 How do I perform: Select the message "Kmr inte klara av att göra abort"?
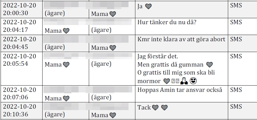pos(181,39)
